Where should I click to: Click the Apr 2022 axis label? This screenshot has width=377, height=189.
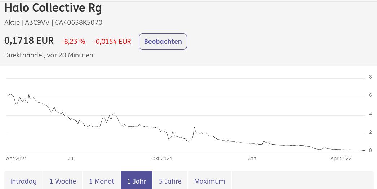point(341,159)
